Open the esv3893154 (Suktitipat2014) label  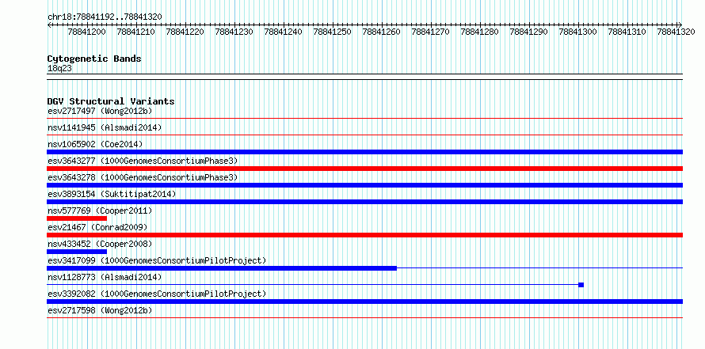click(x=112, y=194)
